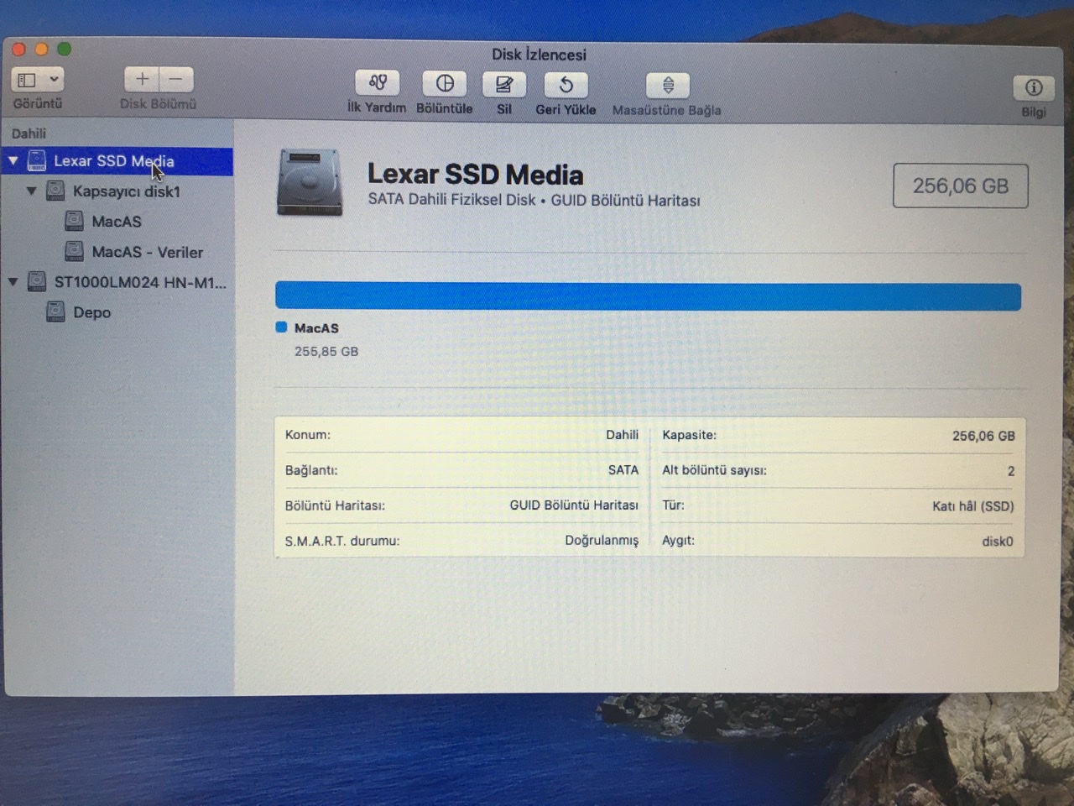Click the İlk Yardım (First Aid) icon
The image size is (1074, 806).
click(x=377, y=83)
